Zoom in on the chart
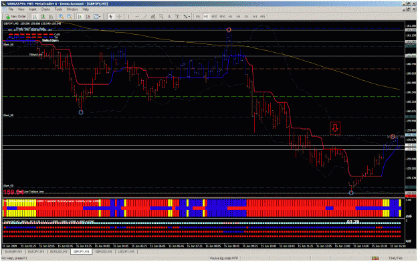 [61, 17]
